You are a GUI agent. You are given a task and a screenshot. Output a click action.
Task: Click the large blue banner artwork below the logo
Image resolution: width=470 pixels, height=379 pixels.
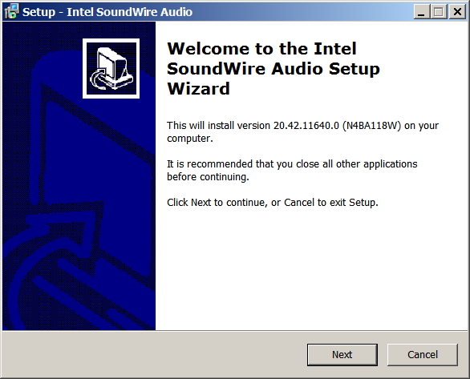tap(79, 214)
